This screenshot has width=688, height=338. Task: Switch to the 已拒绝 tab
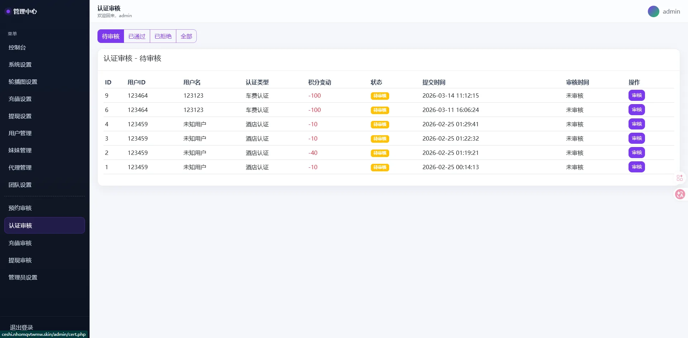163,36
